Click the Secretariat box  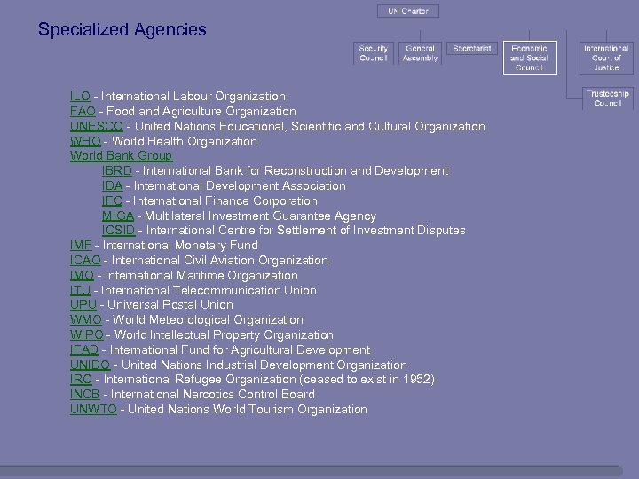[x=472, y=49]
